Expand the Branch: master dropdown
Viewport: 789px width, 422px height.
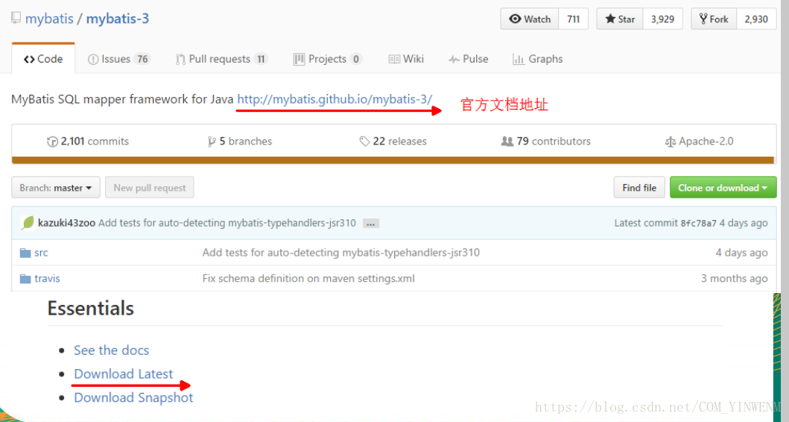(56, 187)
